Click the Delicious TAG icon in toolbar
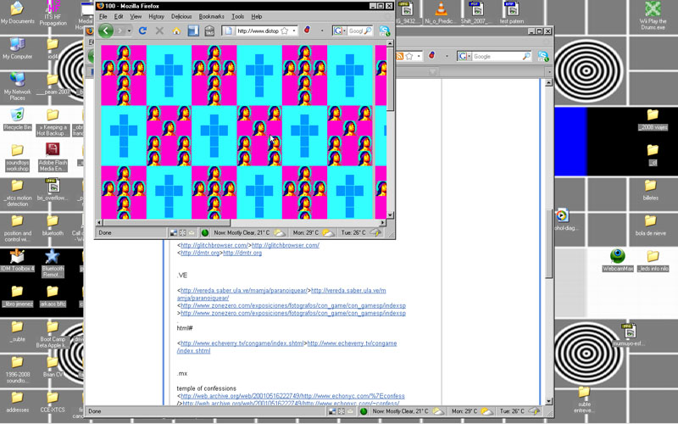Screen dimensions: 678x424 click(x=209, y=31)
